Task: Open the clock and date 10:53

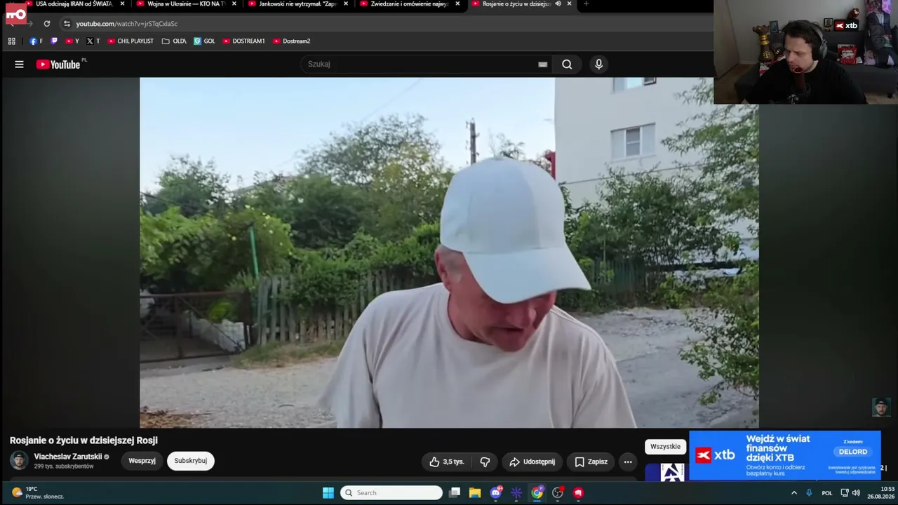Action: click(880, 493)
